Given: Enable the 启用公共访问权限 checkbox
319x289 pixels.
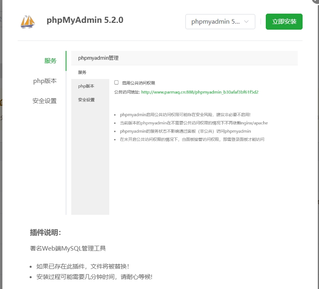Looking at the screenshot, I should click(116, 83).
